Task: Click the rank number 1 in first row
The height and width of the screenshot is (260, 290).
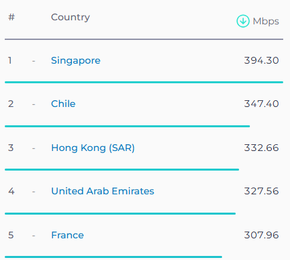Action: click(10, 60)
